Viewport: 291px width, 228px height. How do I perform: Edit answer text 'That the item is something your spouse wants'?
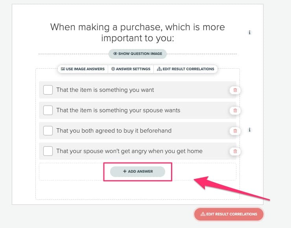tap(118, 110)
